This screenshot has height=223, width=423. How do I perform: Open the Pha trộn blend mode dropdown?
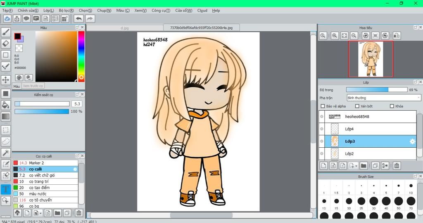[383, 98]
